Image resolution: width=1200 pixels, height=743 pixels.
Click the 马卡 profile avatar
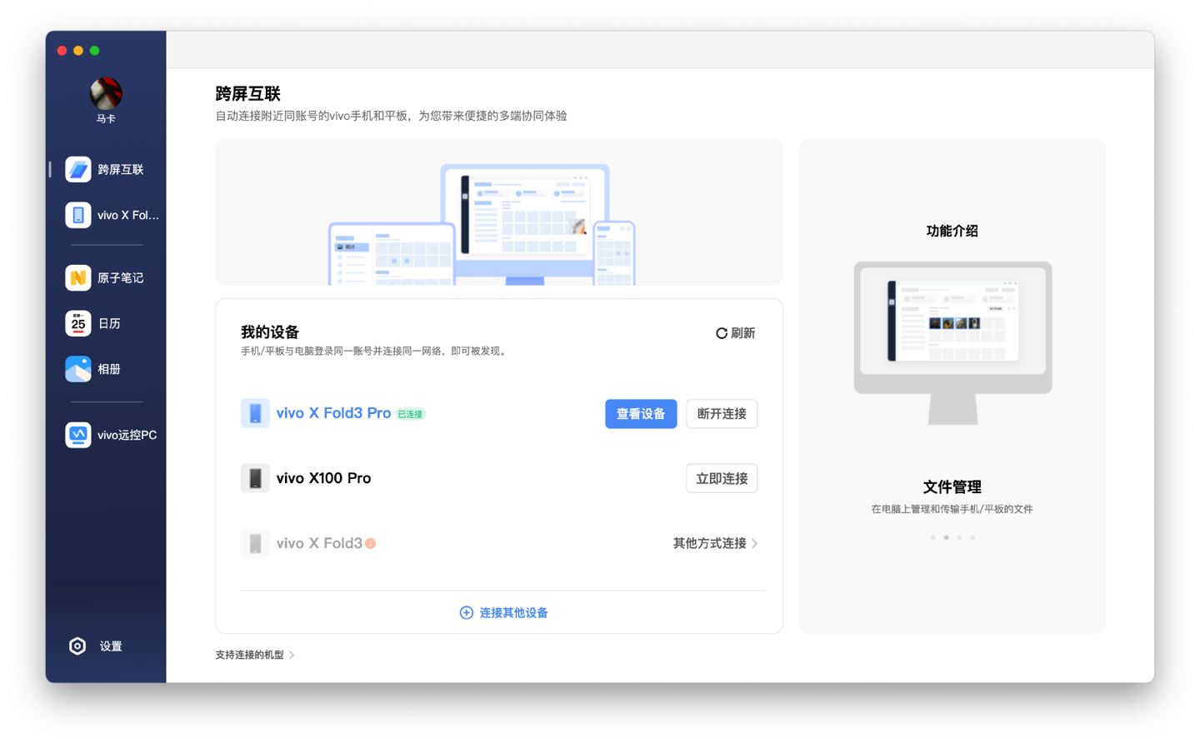pos(106,94)
